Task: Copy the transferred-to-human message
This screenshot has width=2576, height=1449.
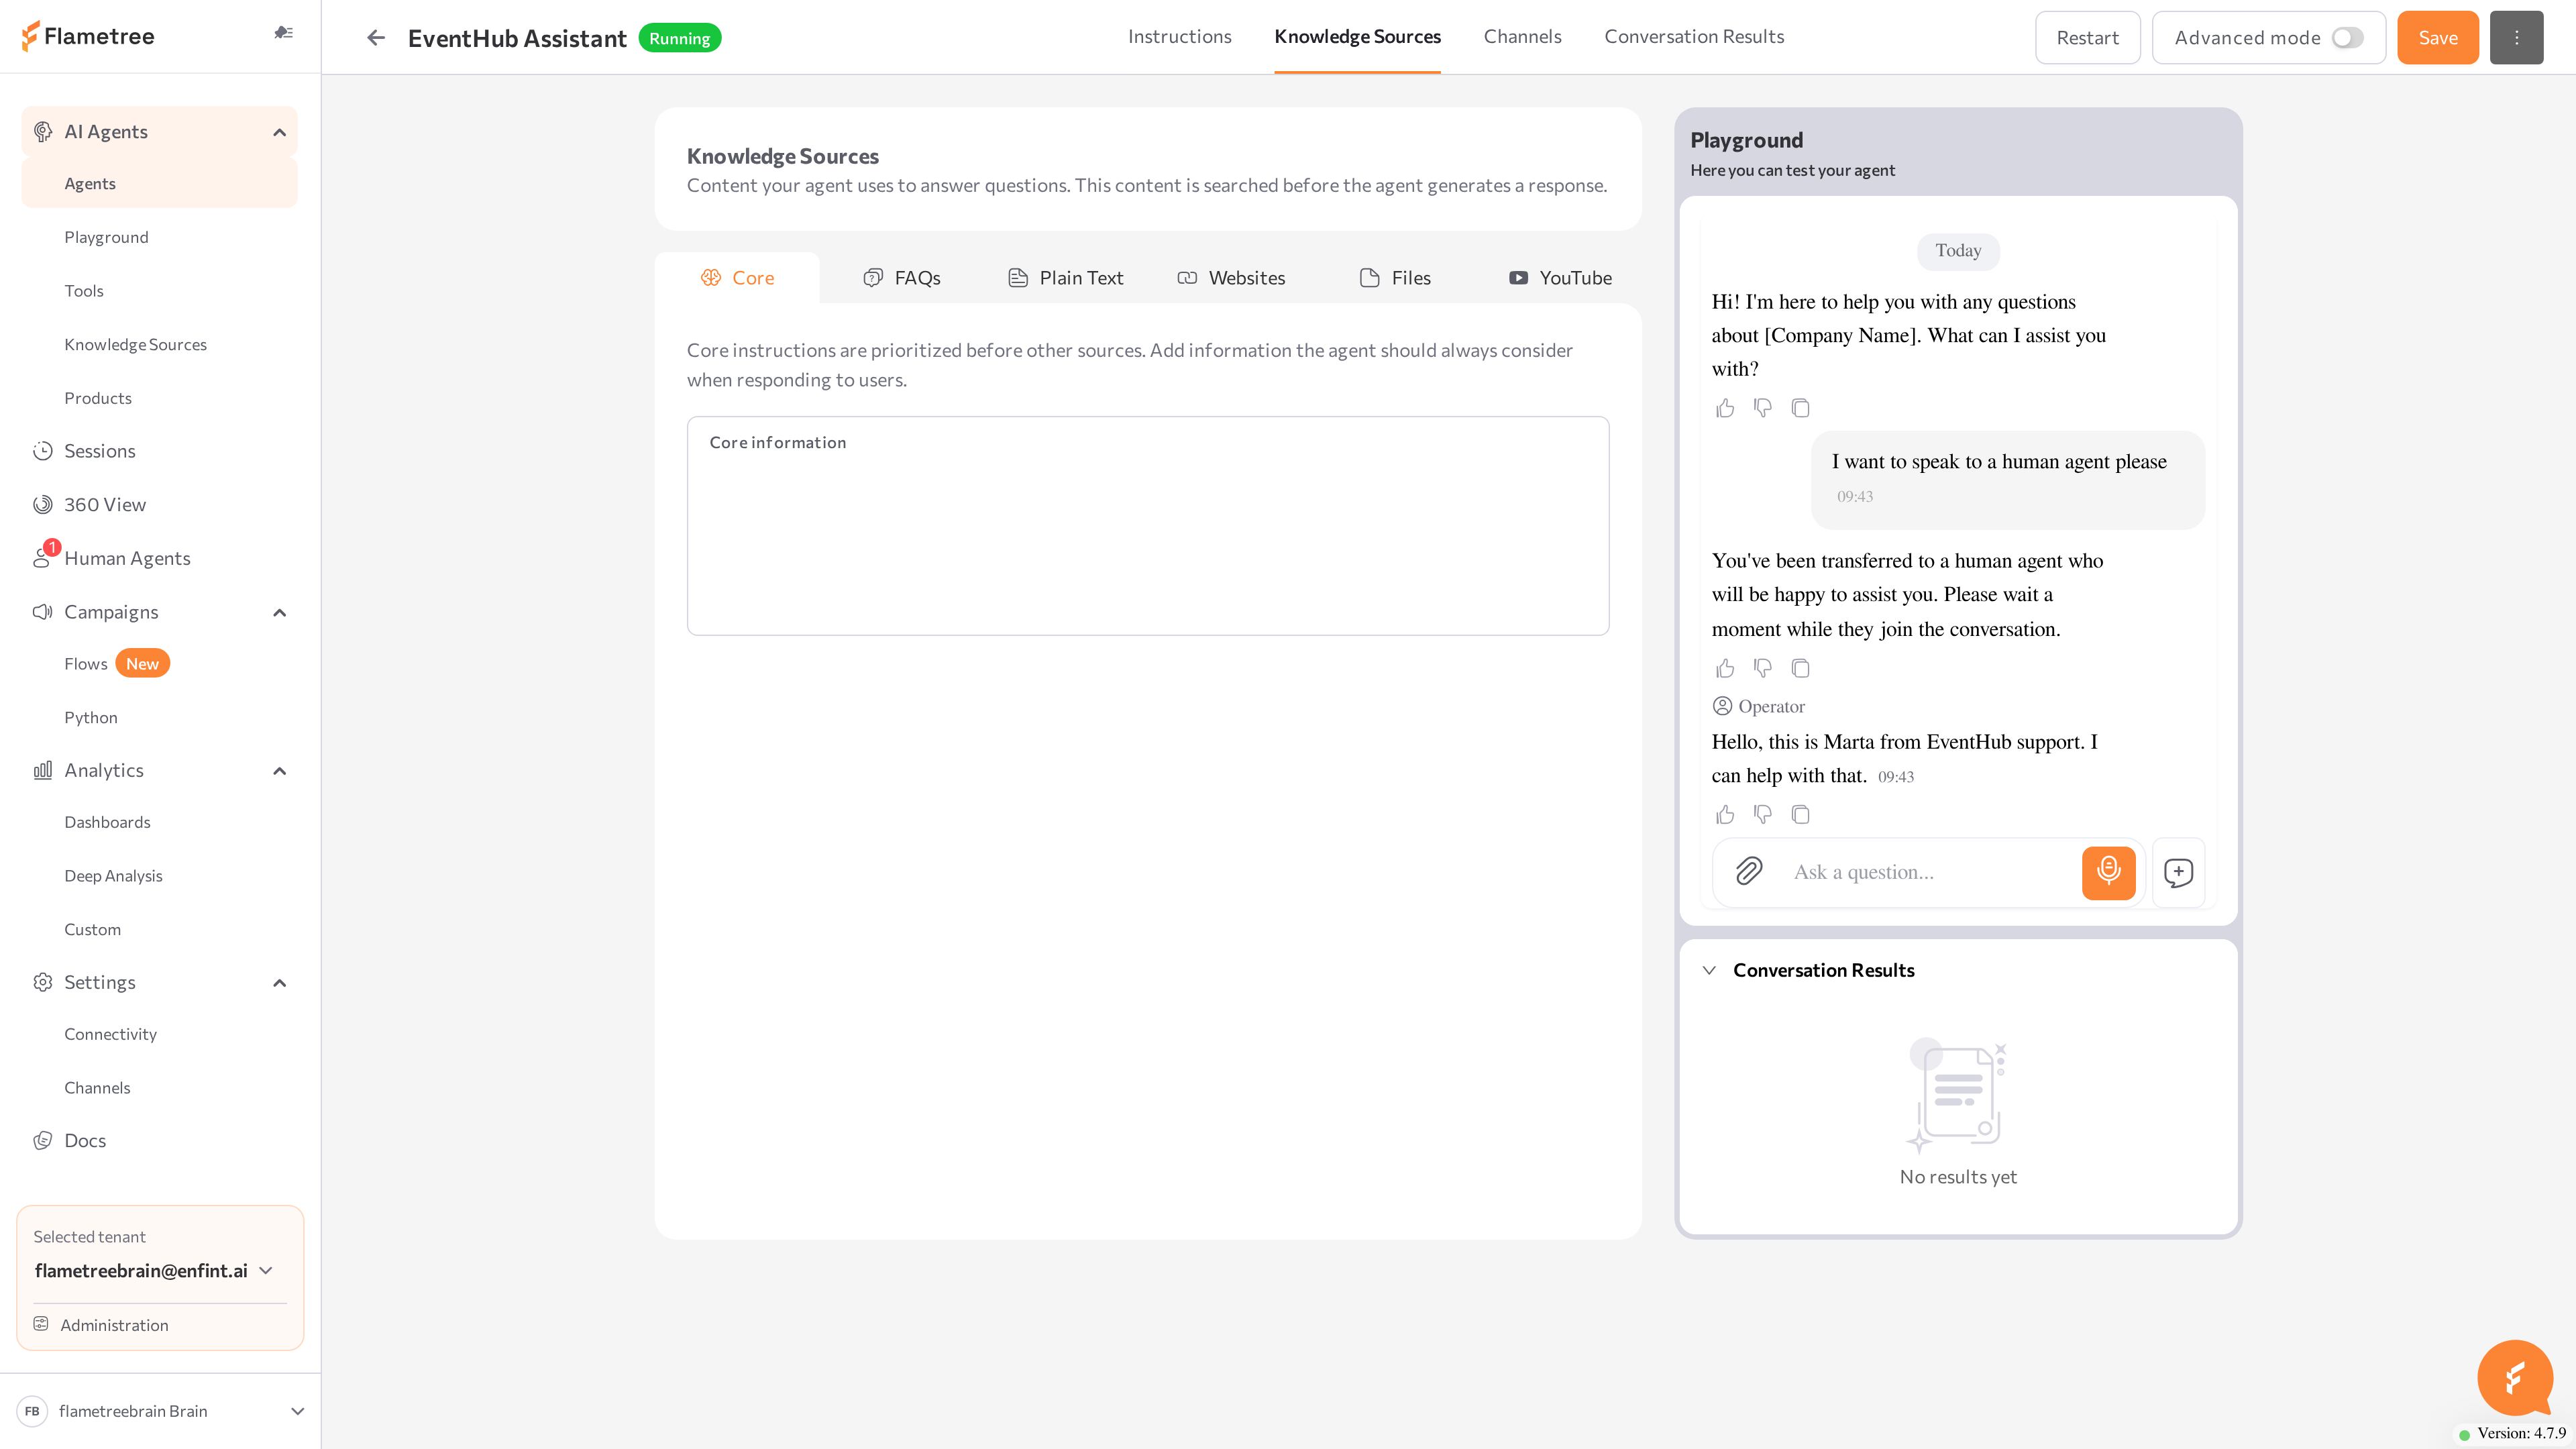Action: click(1800, 668)
